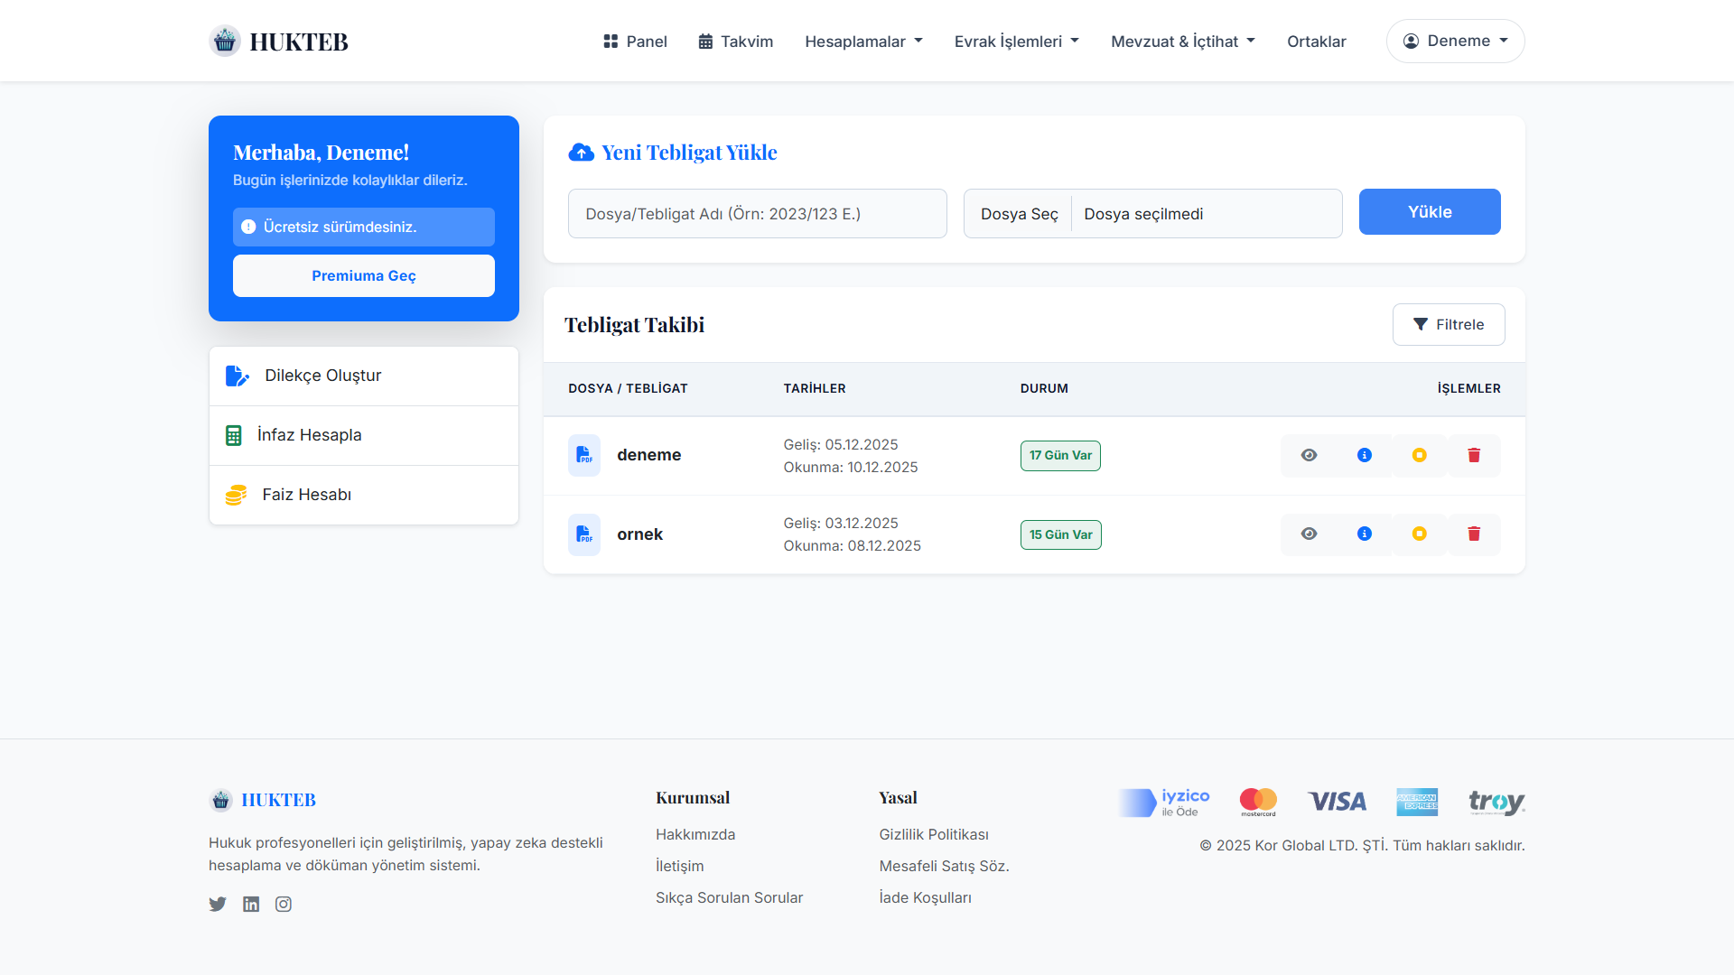Expand the Deneme user account menu

coord(1455,41)
